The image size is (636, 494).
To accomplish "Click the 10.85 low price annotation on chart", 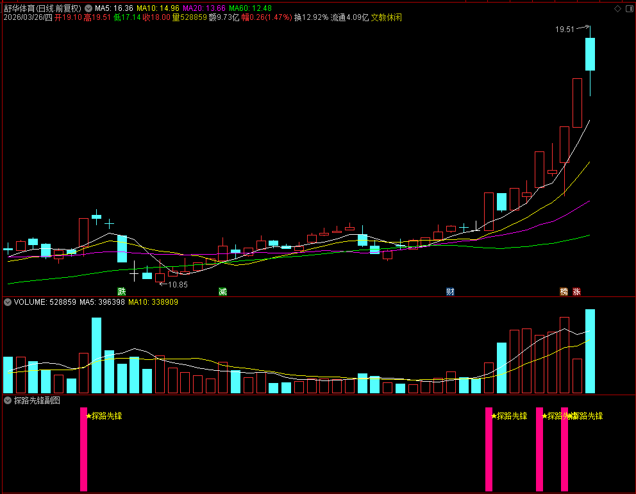I will [x=178, y=285].
